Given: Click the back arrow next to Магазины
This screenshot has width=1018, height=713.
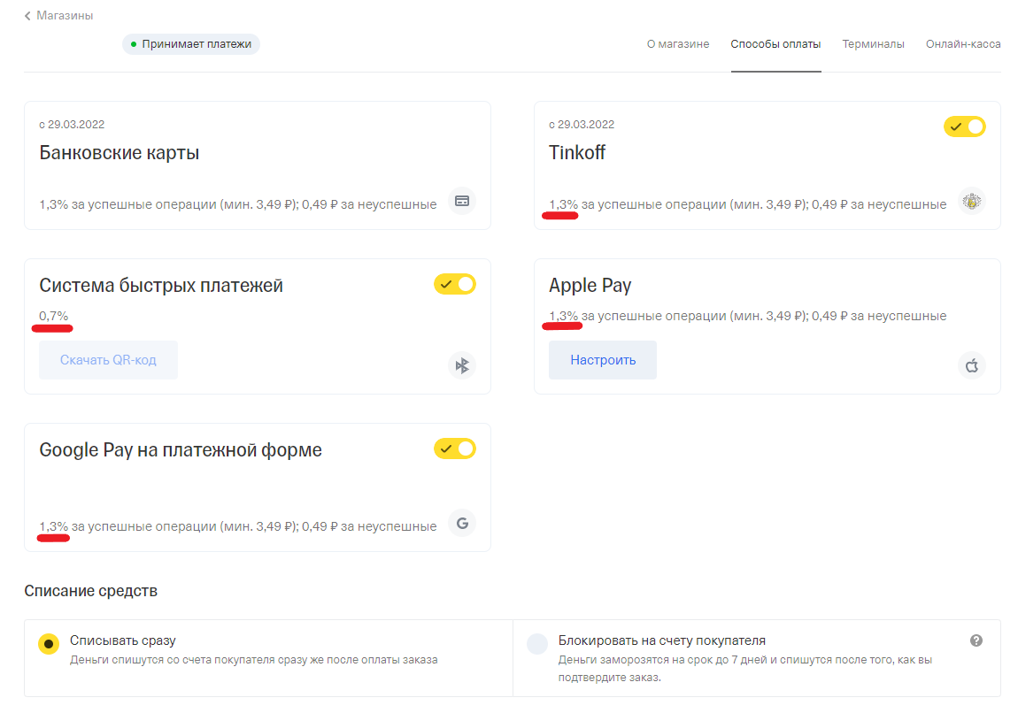Looking at the screenshot, I should (x=28, y=16).
